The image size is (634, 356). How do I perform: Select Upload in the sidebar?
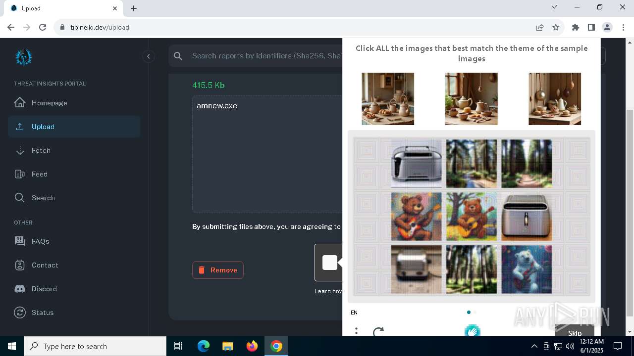click(x=74, y=127)
